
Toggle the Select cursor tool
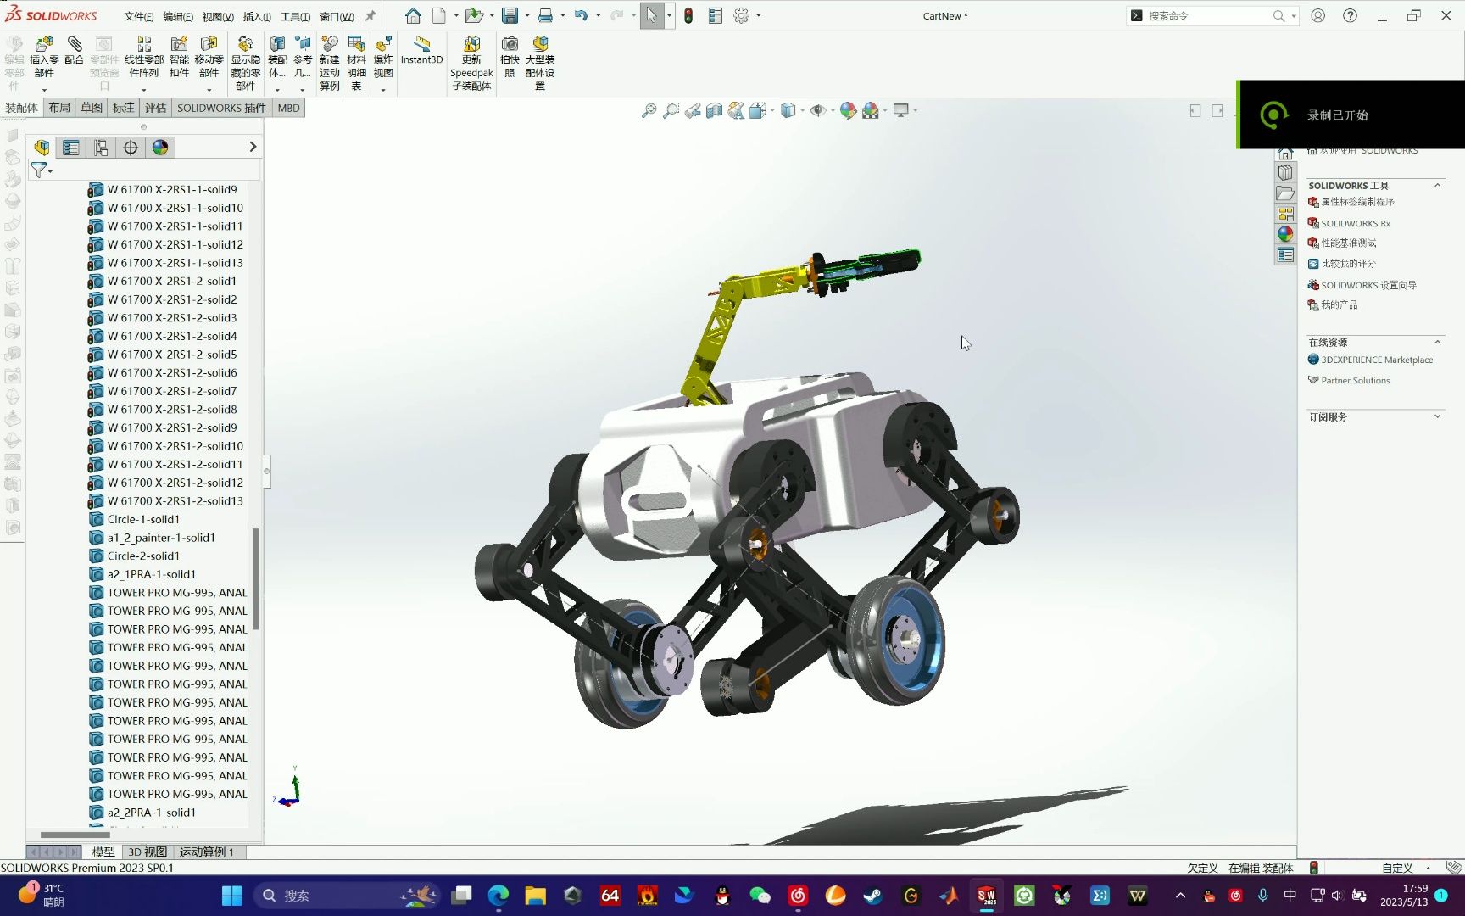(651, 15)
